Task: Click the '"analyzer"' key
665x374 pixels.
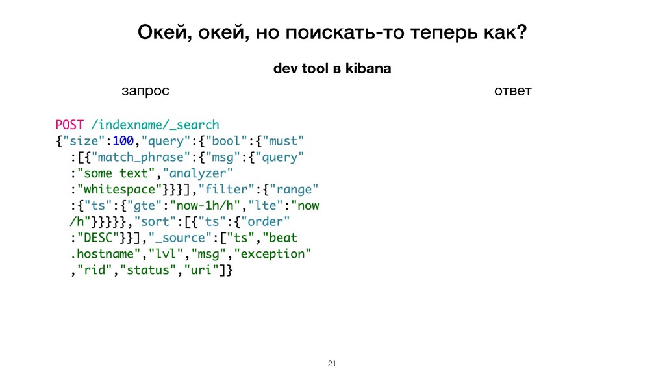Action: point(198,173)
